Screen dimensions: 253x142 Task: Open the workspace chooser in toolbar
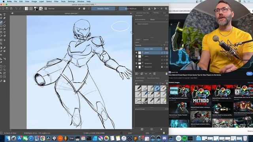(166, 9)
